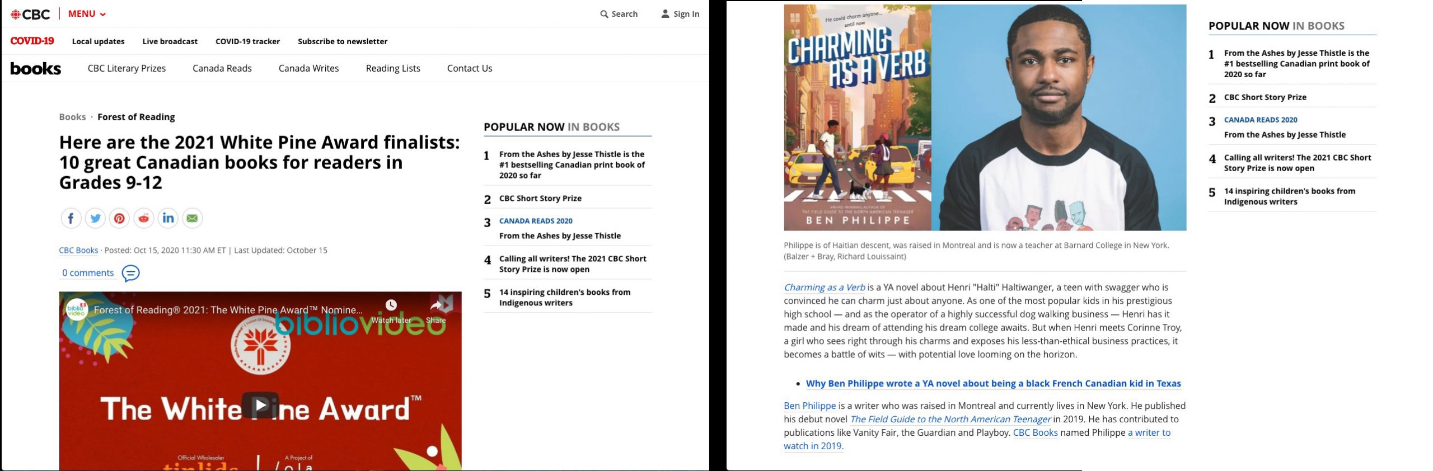This screenshot has height=471, width=1433.
Task: Open Calling all writers in left popular list
Action: click(x=573, y=264)
